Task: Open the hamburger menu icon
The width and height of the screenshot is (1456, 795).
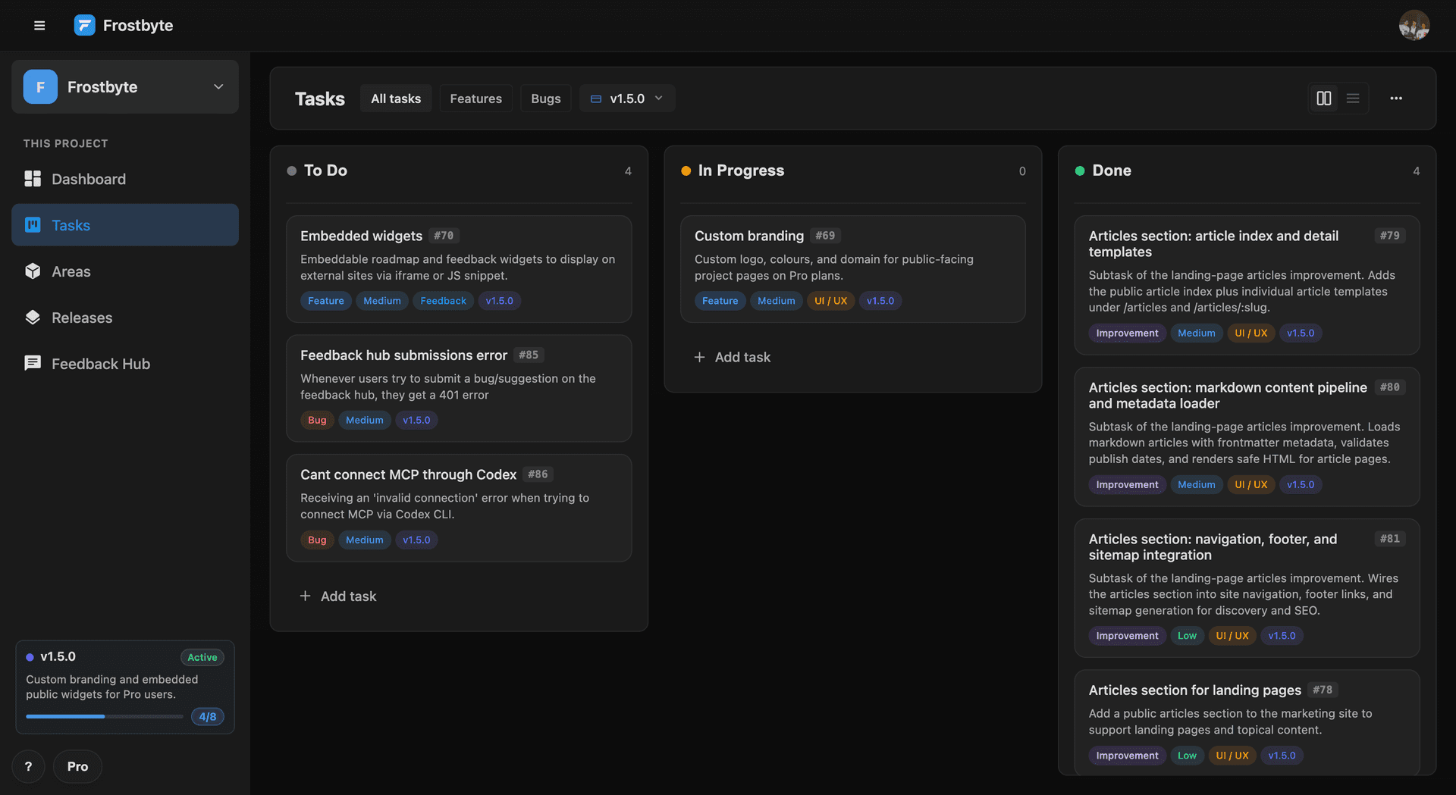Action: click(39, 26)
